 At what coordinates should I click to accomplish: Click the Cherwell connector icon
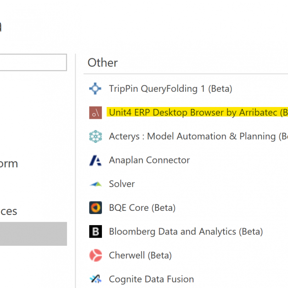coord(96,255)
